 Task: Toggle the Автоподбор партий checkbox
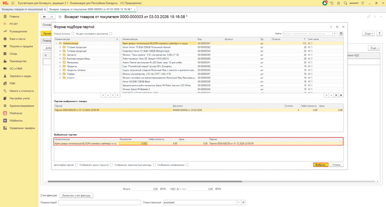pyautogui.click(x=77, y=165)
